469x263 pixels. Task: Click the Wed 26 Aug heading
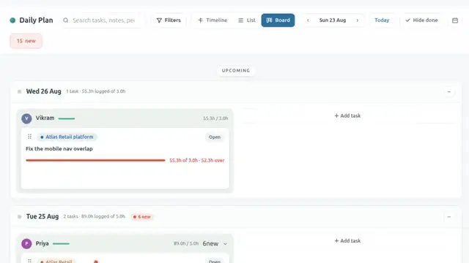click(44, 91)
